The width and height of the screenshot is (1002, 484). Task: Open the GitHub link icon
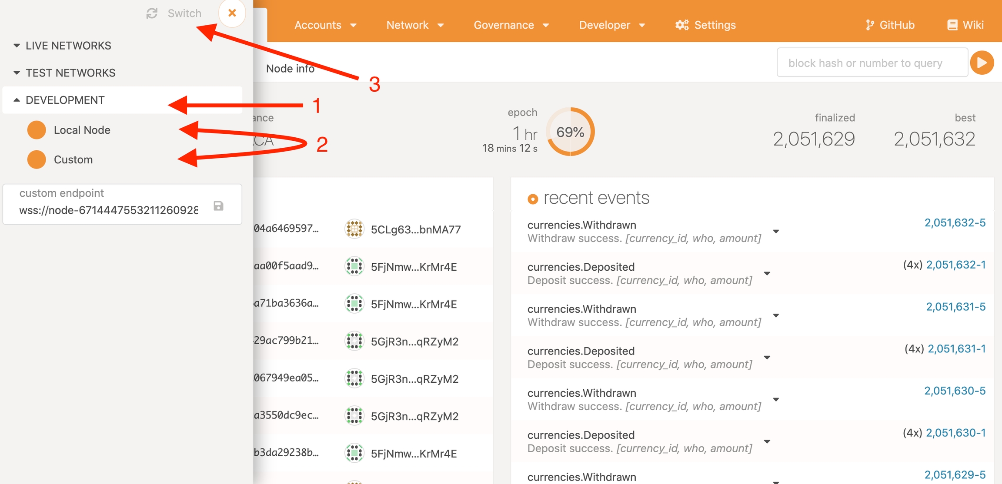coord(869,25)
